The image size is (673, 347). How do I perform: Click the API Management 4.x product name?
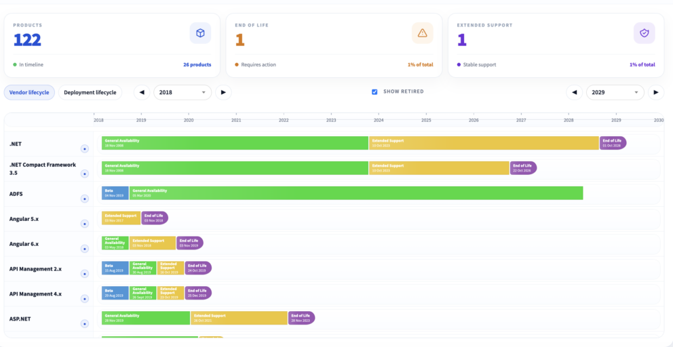[x=36, y=294]
